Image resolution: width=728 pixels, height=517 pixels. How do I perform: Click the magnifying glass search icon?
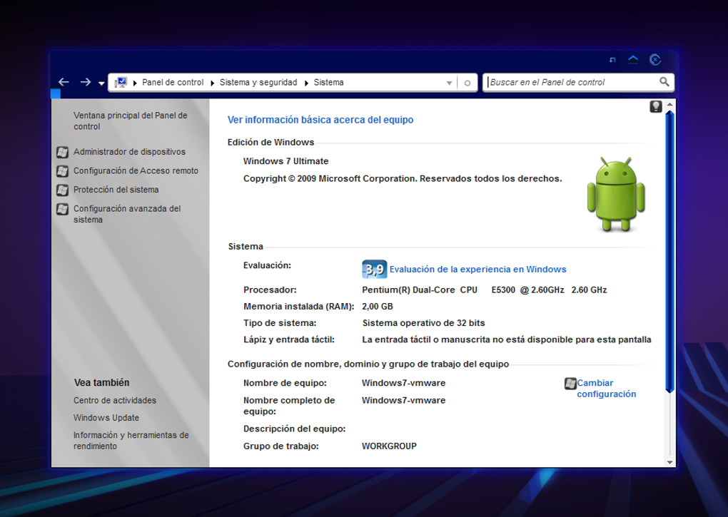tap(664, 82)
